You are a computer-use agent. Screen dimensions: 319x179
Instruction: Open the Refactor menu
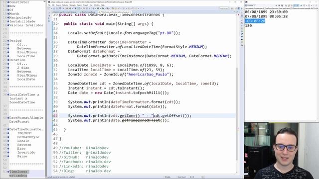65,5
